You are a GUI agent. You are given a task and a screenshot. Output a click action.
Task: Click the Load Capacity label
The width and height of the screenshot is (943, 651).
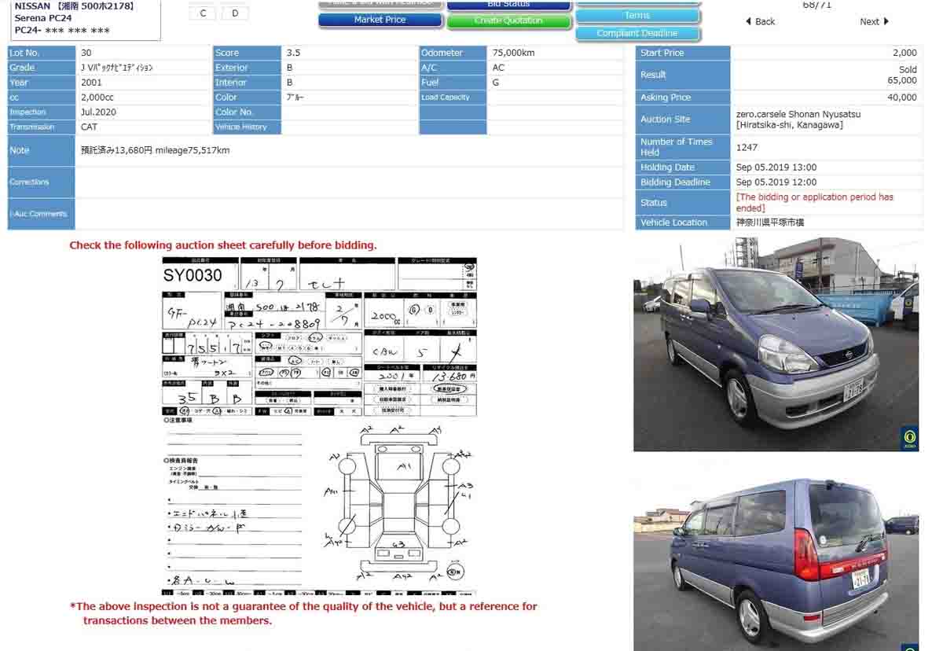(453, 97)
